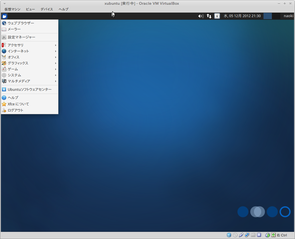Image resolution: width=295 pixels, height=239 pixels.
Task: Click the date and time clock
Action: pyautogui.click(x=242, y=16)
